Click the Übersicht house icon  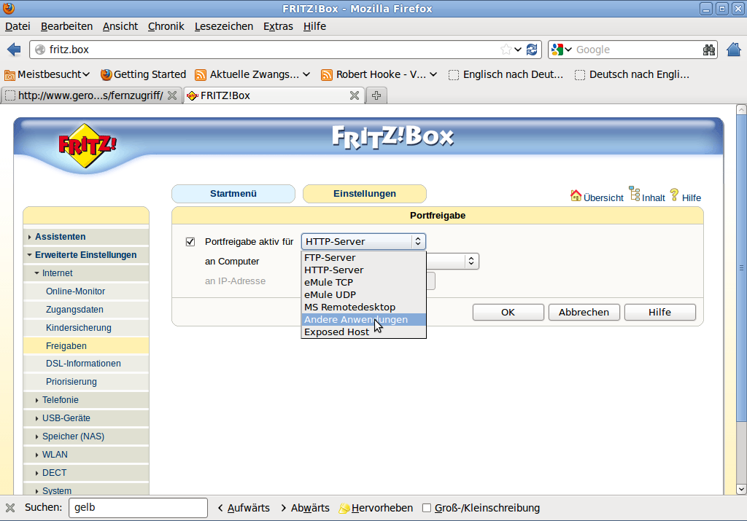tap(576, 197)
